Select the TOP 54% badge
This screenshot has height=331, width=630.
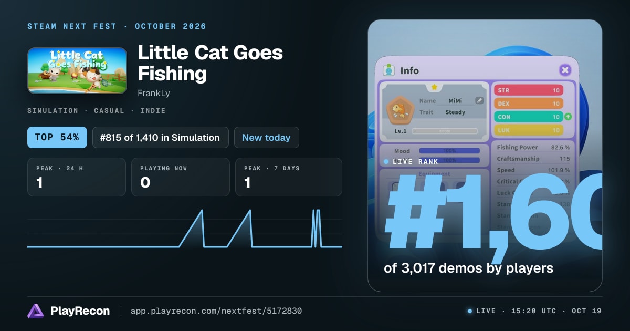(x=57, y=138)
